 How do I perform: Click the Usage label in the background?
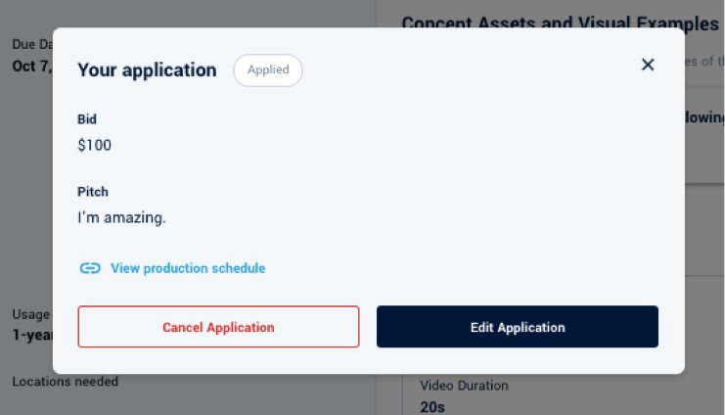[x=31, y=314]
